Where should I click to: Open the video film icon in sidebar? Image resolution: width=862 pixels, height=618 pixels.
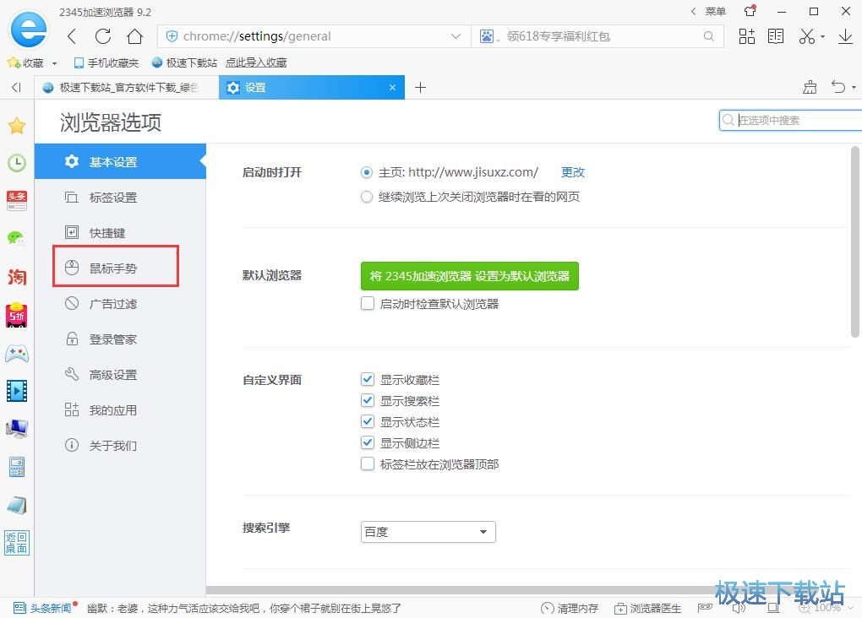pos(17,391)
